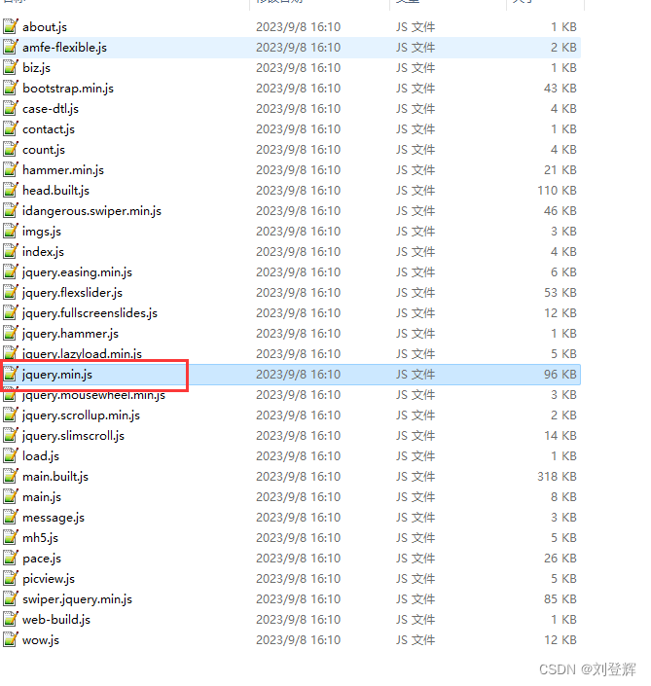Click the web-build.js file icon
Image resolution: width=651 pixels, height=686 pixels.
(x=11, y=620)
